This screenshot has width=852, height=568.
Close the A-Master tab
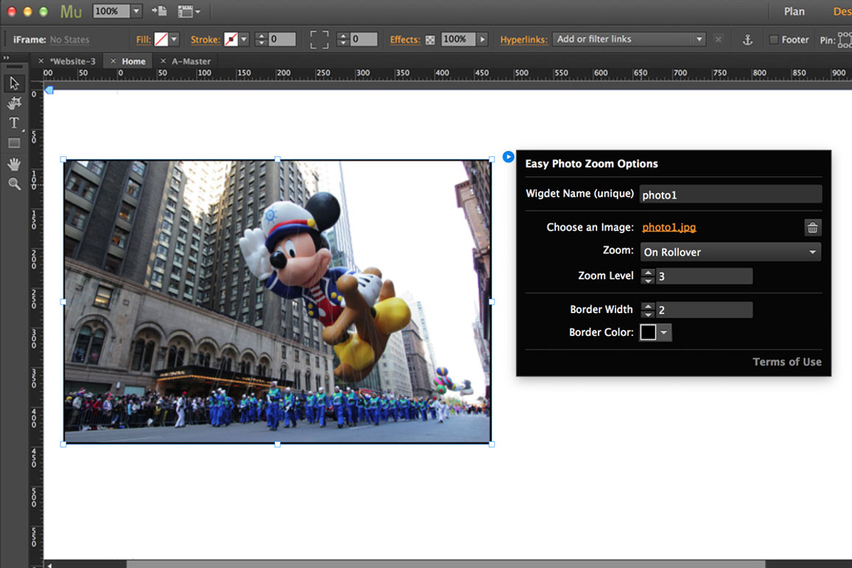coord(163,61)
